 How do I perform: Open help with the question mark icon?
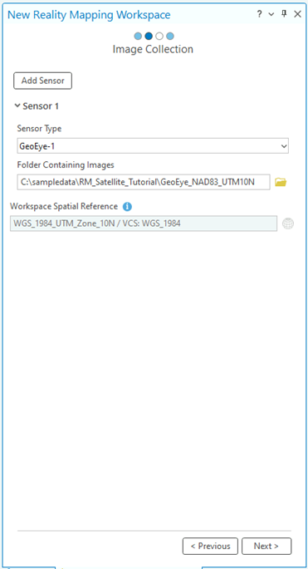click(x=259, y=14)
